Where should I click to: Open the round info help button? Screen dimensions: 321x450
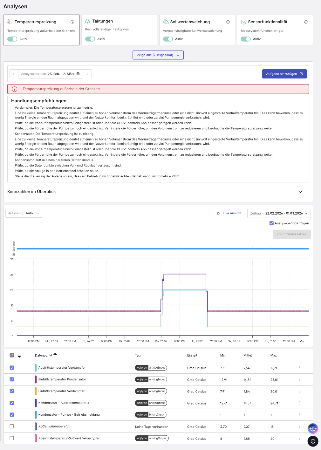[313, 441]
